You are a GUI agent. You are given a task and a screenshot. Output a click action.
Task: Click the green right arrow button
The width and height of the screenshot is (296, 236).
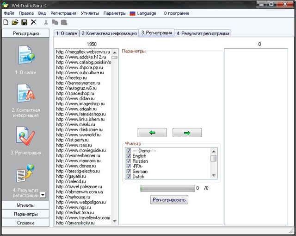click(x=187, y=133)
